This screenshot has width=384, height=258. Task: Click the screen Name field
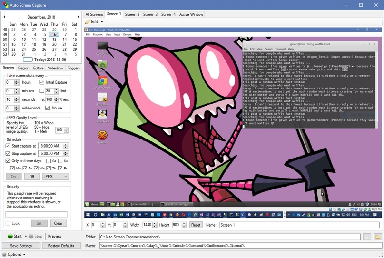pos(299,225)
